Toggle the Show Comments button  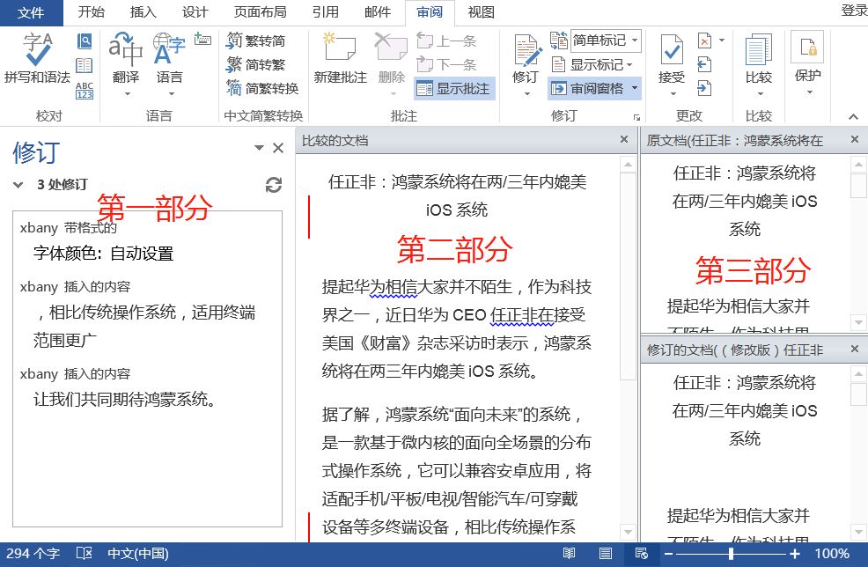coord(454,89)
